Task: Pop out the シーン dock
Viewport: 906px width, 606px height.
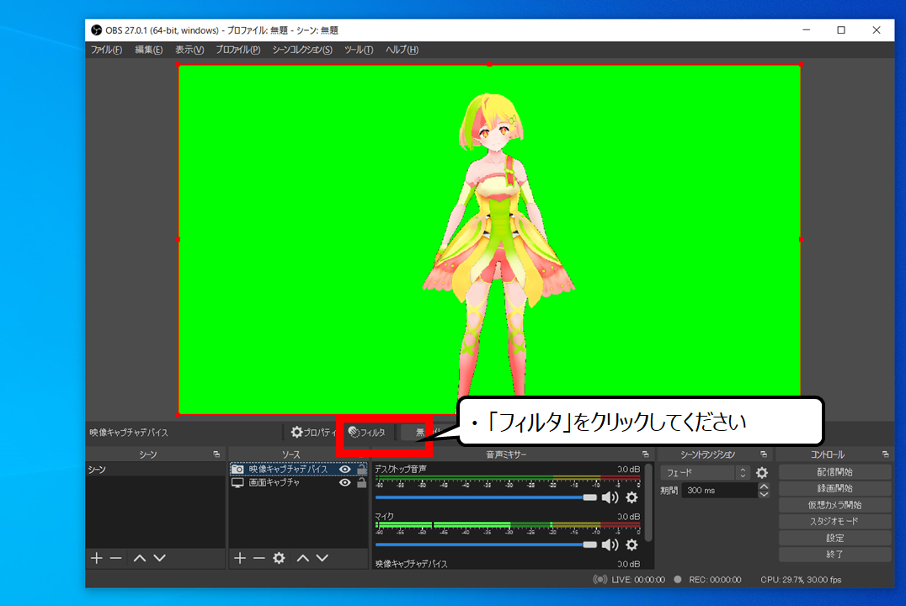Action: click(216, 454)
